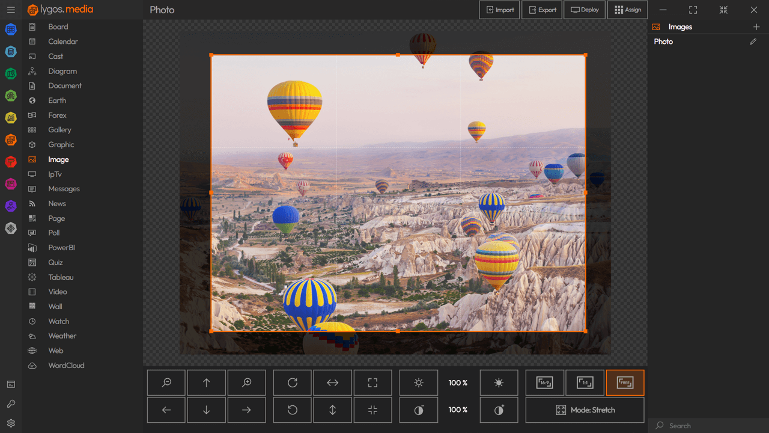The image size is (769, 433).
Task: Select the 16:9 aspect ratio crop
Action: click(x=545, y=382)
